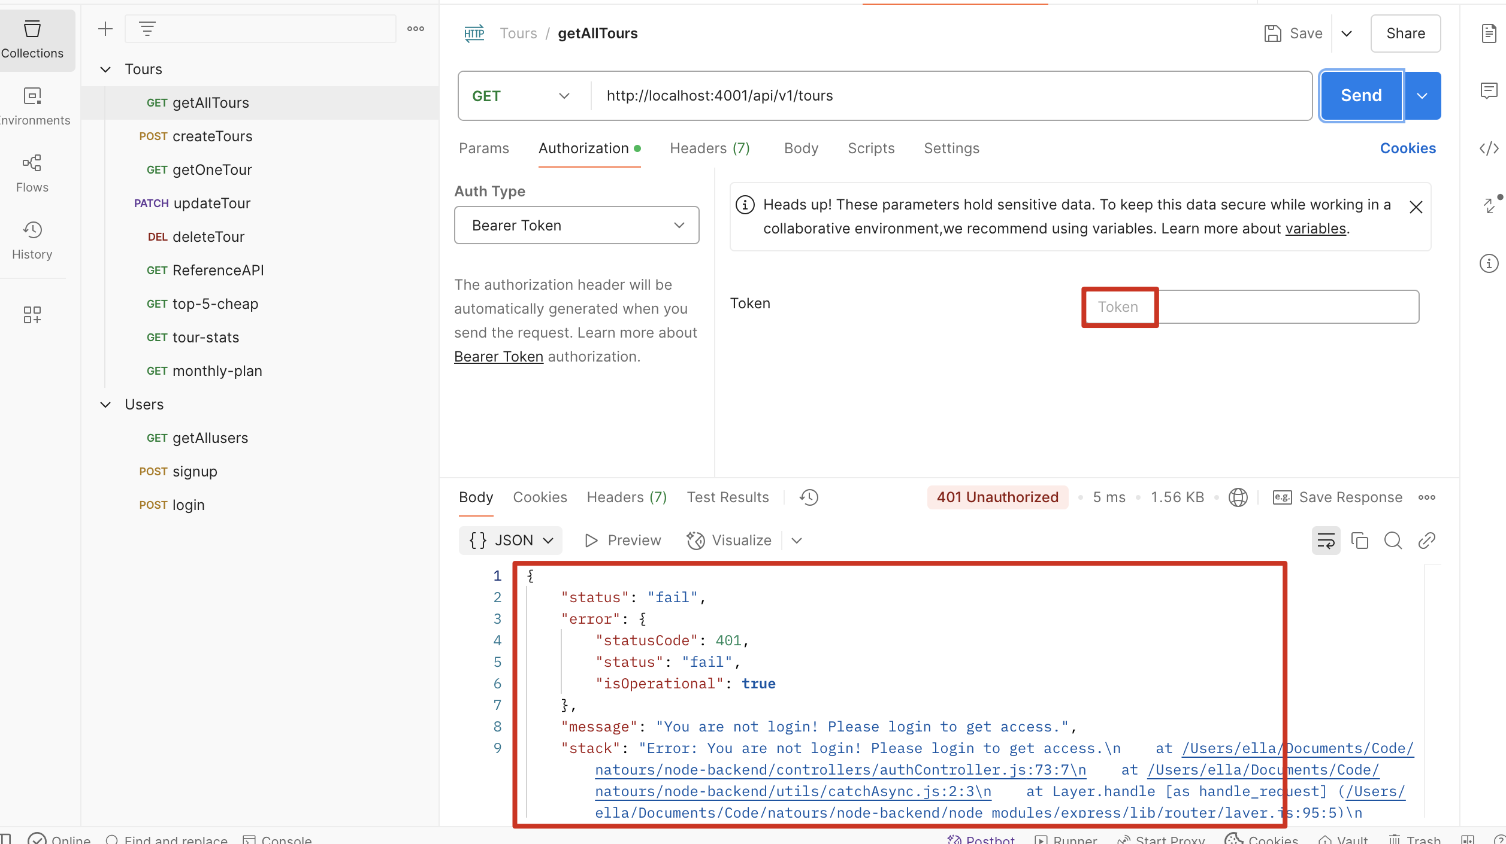1506x844 pixels.
Task: Open the Test Results response tab
Action: point(727,497)
